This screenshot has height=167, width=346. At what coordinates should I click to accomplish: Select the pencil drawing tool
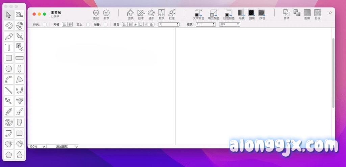click(8, 112)
